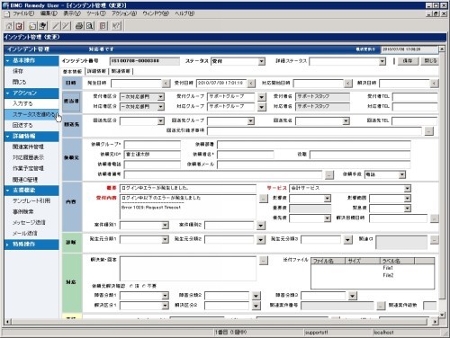
Task: Open the 緊急度 dropdown
Action: [407, 209]
